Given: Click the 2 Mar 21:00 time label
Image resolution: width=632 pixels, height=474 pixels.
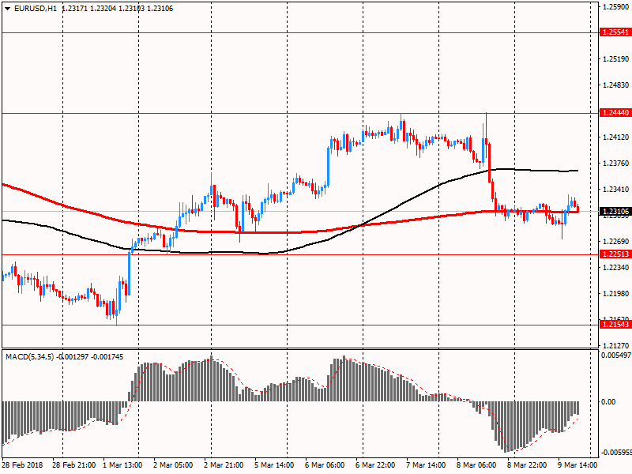Looking at the screenshot, I should tap(224, 465).
